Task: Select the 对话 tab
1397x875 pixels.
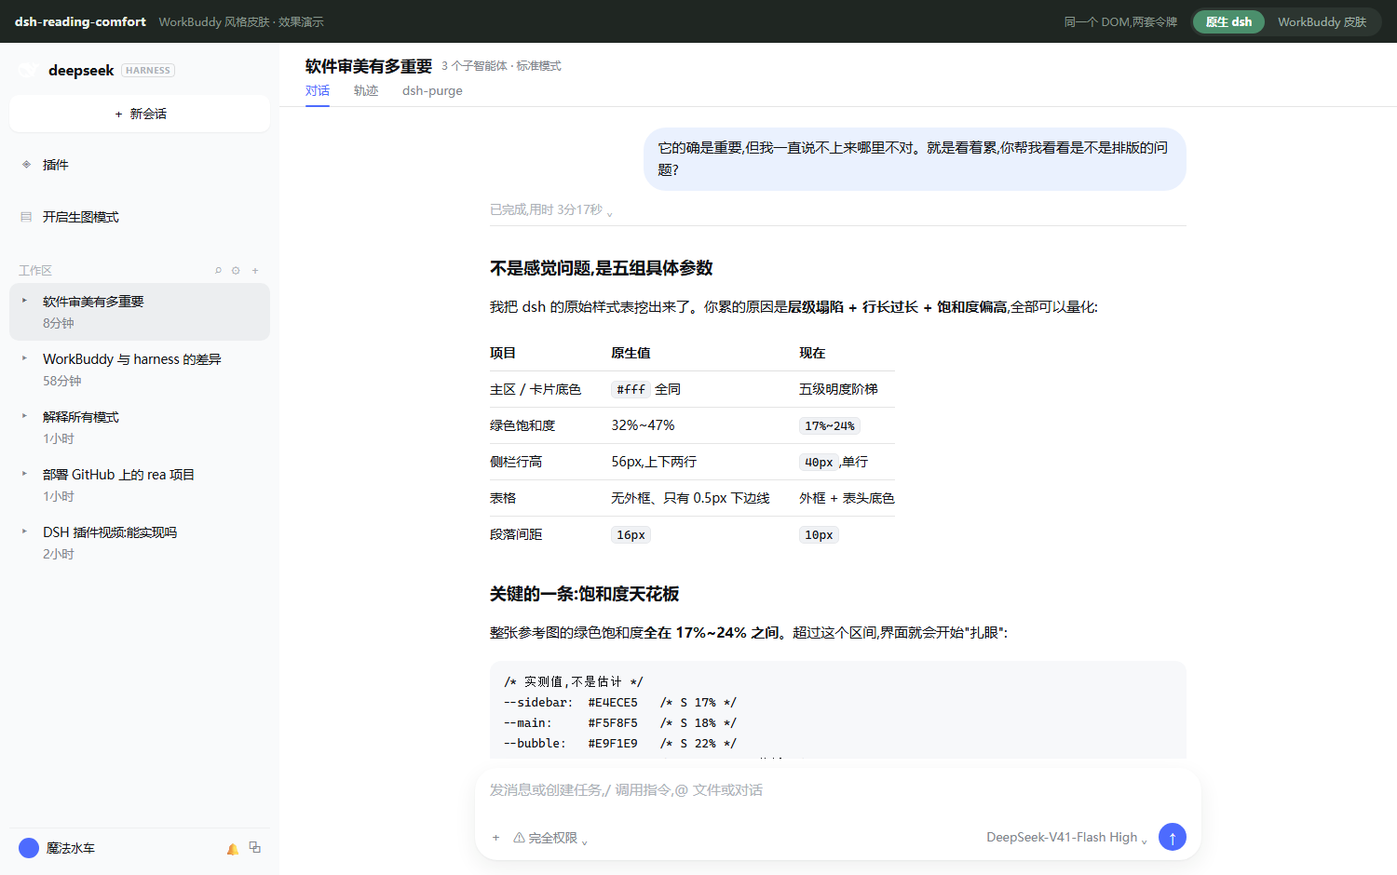Action: coord(318,91)
